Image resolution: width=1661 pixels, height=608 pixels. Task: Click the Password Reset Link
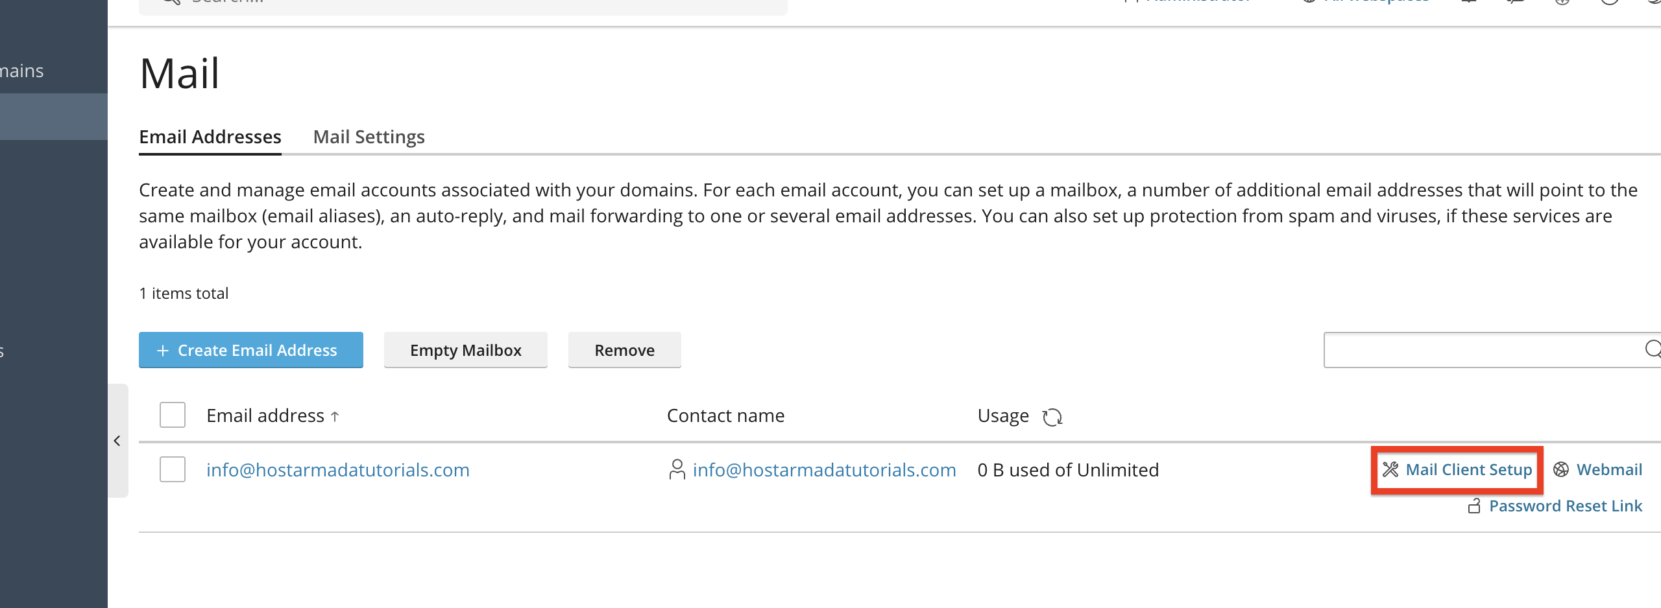tap(1566, 506)
